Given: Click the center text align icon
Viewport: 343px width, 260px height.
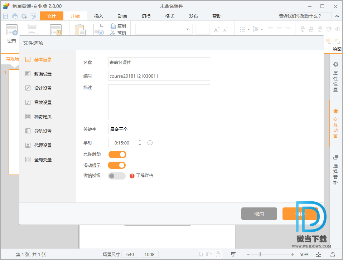Looking at the screenshot, I should (279, 29).
